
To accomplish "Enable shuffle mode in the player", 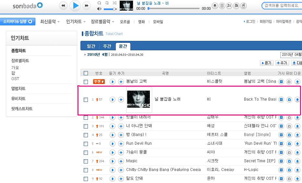I will [115, 3].
